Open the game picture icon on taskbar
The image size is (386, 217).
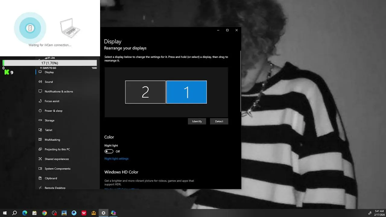(x=64, y=213)
